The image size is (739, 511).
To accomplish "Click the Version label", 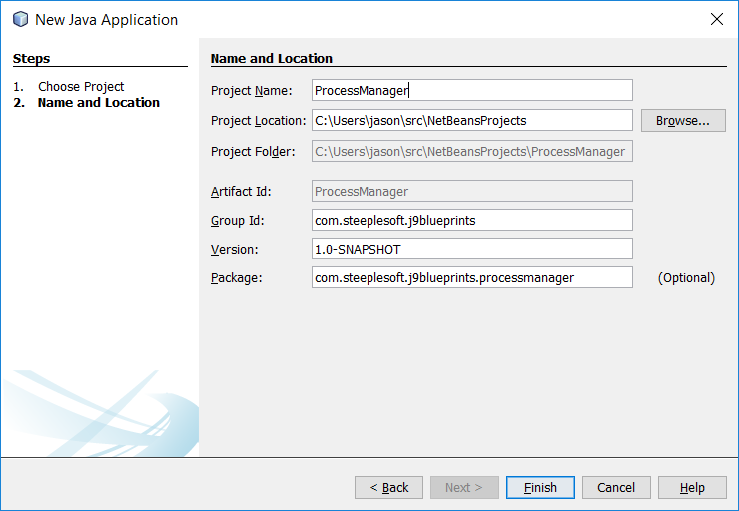I will tap(235, 250).
